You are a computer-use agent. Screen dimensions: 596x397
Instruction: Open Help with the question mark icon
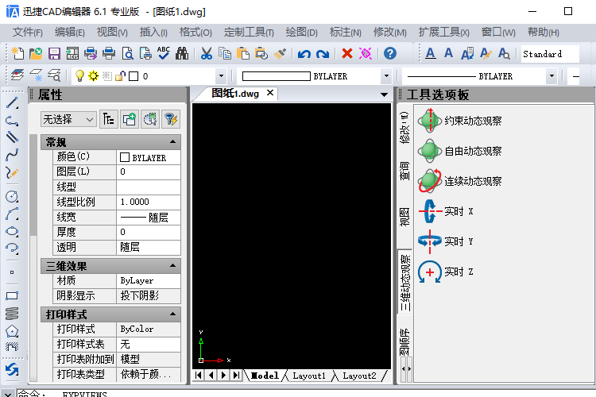(x=389, y=53)
